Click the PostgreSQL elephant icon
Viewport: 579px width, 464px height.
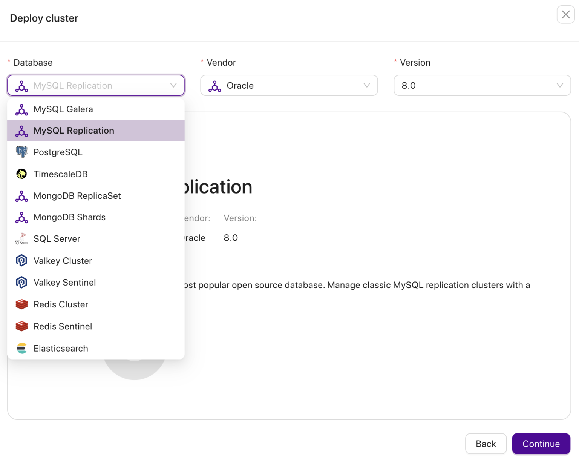click(x=21, y=152)
